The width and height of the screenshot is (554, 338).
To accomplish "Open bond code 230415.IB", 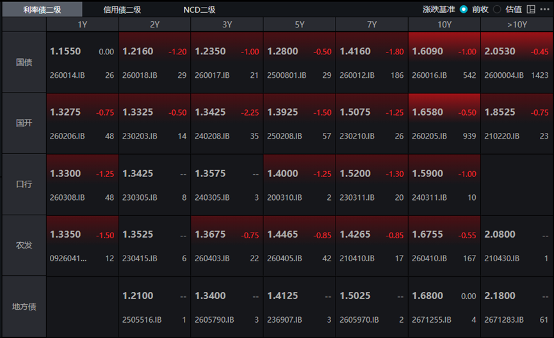I will (x=140, y=259).
